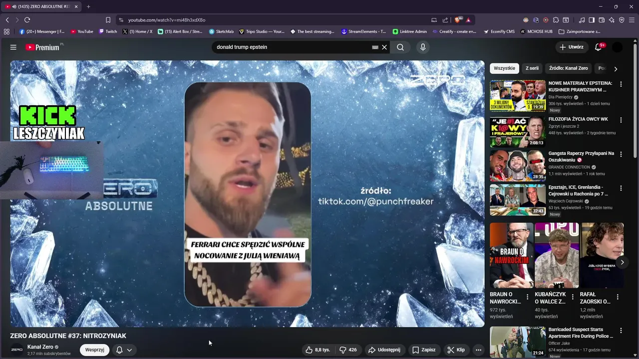Open menu for Barricaded Suspect video

[x=621, y=331]
